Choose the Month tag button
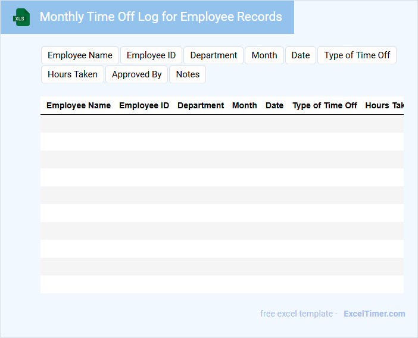The height and width of the screenshot is (338, 418). click(x=264, y=55)
